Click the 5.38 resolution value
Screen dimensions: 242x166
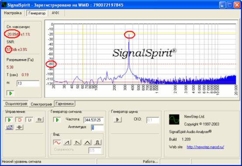(x=10, y=67)
